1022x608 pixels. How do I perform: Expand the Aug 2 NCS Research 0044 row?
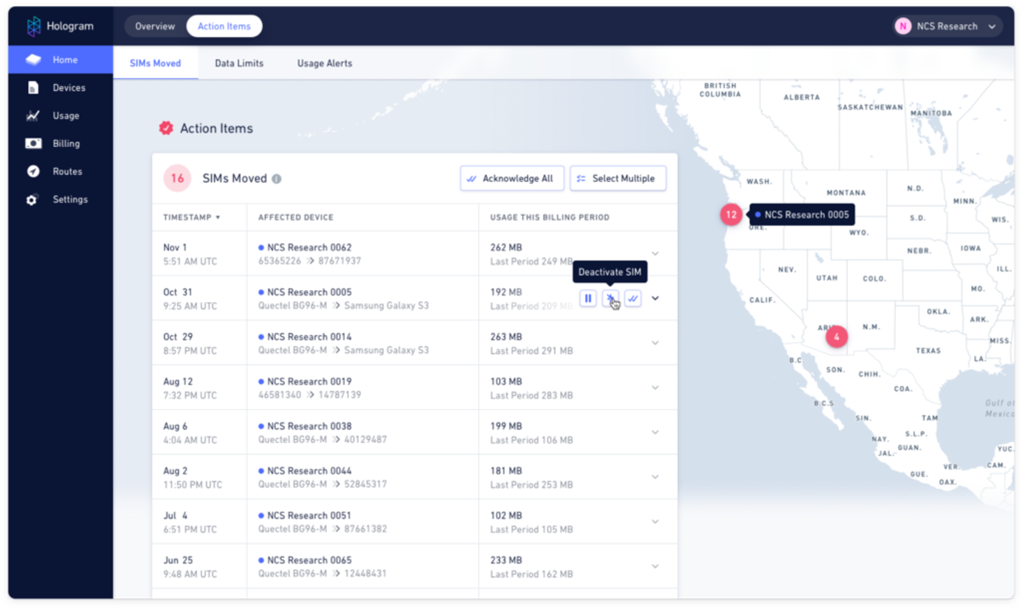tap(655, 477)
